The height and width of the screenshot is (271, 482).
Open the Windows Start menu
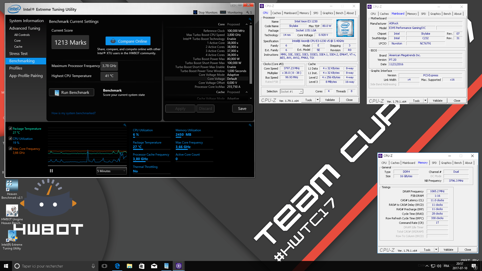(x=6, y=266)
